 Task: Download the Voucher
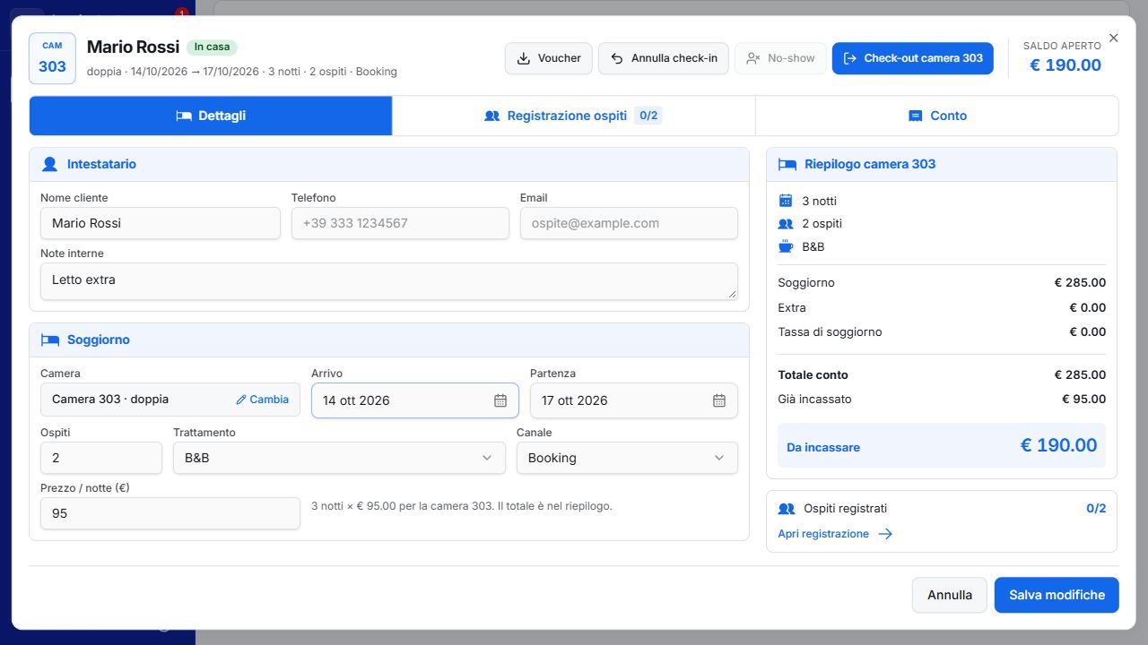(x=549, y=58)
